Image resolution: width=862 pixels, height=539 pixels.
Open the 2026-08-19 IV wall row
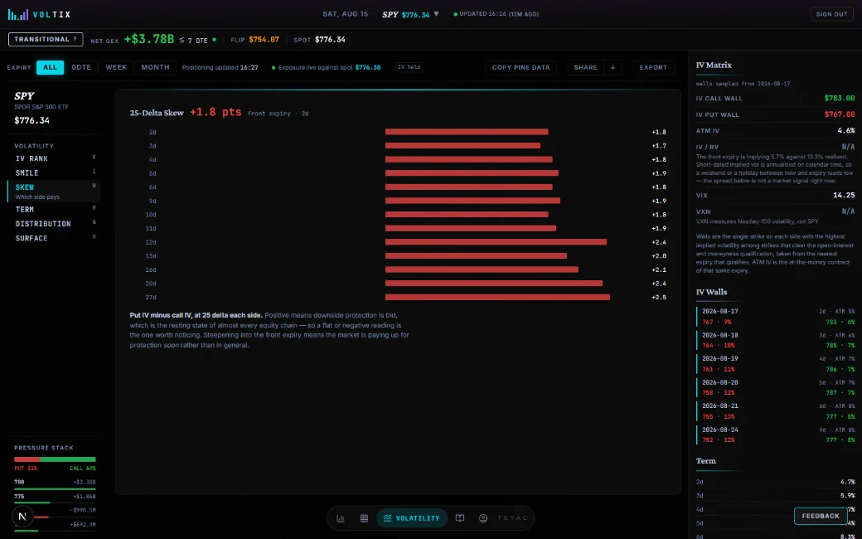776,363
